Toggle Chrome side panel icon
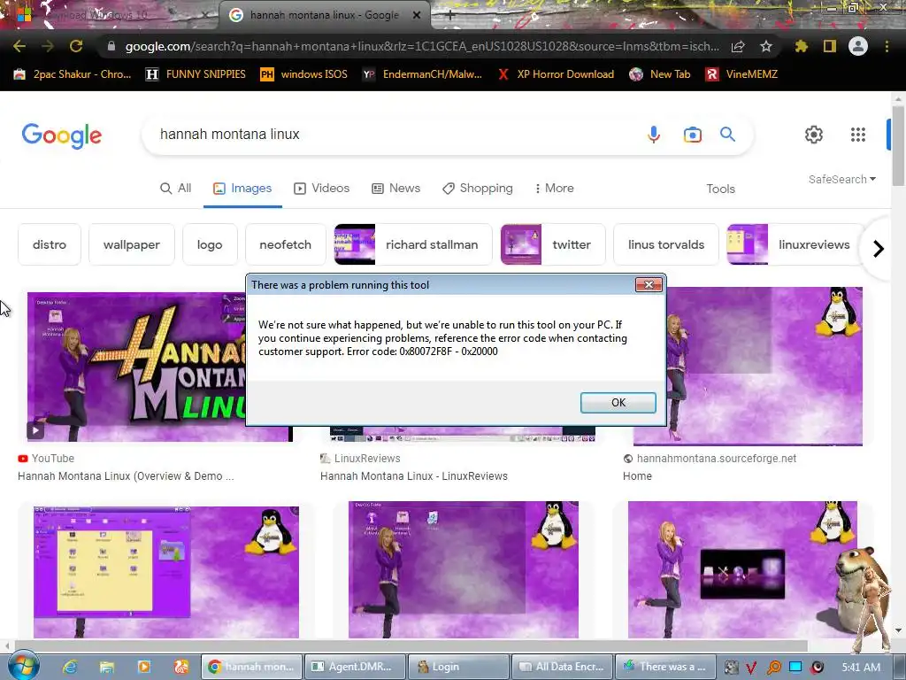 [x=830, y=46]
